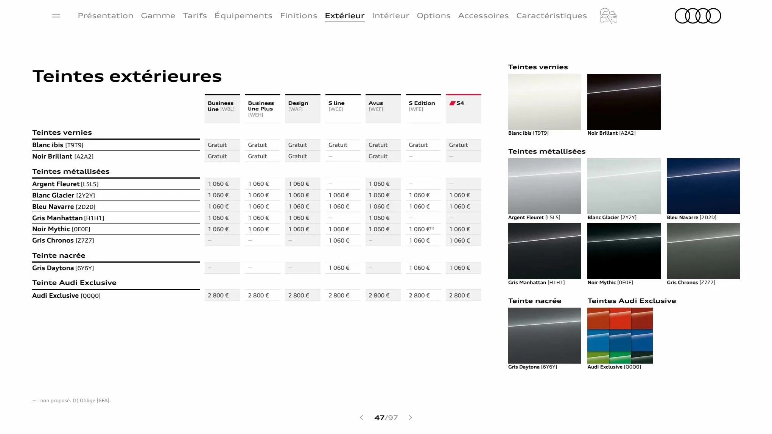Screen dimensions: 772x434
Task: Click the page number 47/97 indicator
Action: 386,418
